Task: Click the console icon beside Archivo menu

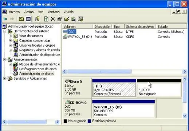Action: click(x=5, y=12)
